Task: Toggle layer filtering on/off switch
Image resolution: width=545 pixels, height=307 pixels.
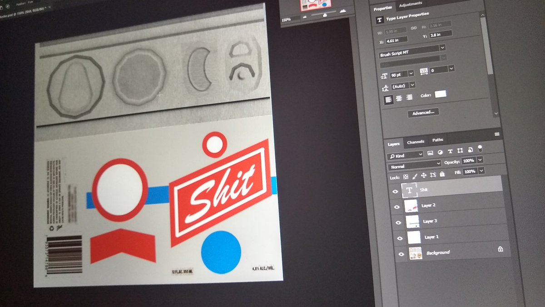Action: [480, 148]
